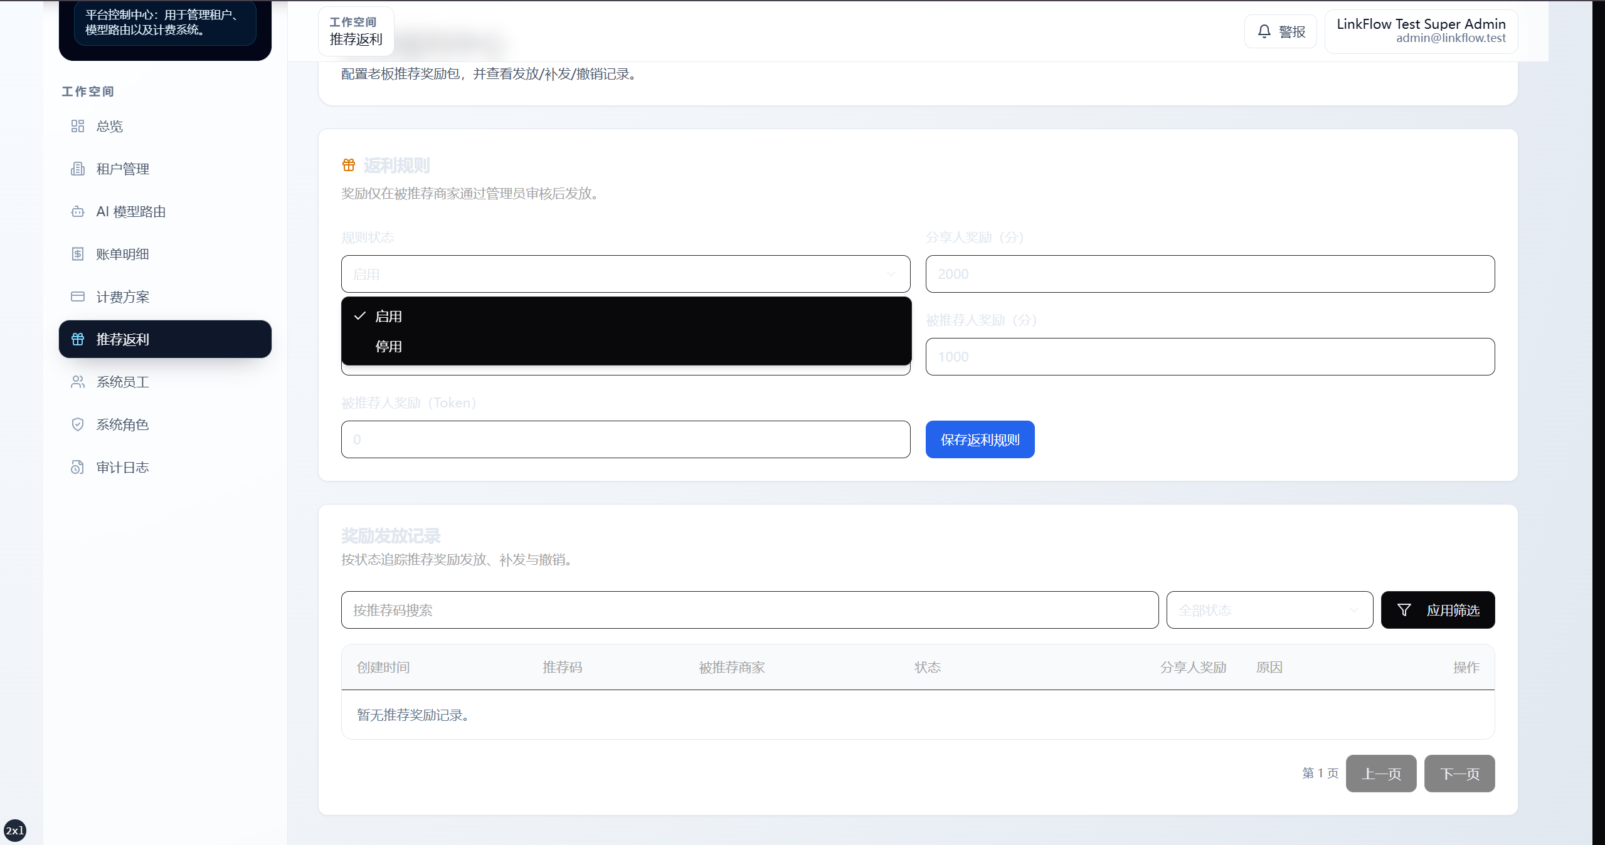
Task: Open 计费方案 page
Action: pyautogui.click(x=165, y=297)
